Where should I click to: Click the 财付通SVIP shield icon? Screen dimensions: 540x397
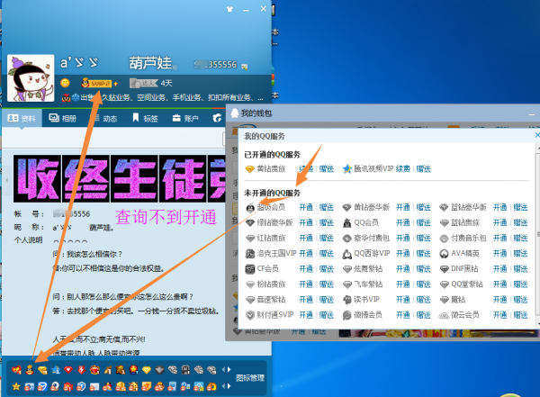point(249,315)
